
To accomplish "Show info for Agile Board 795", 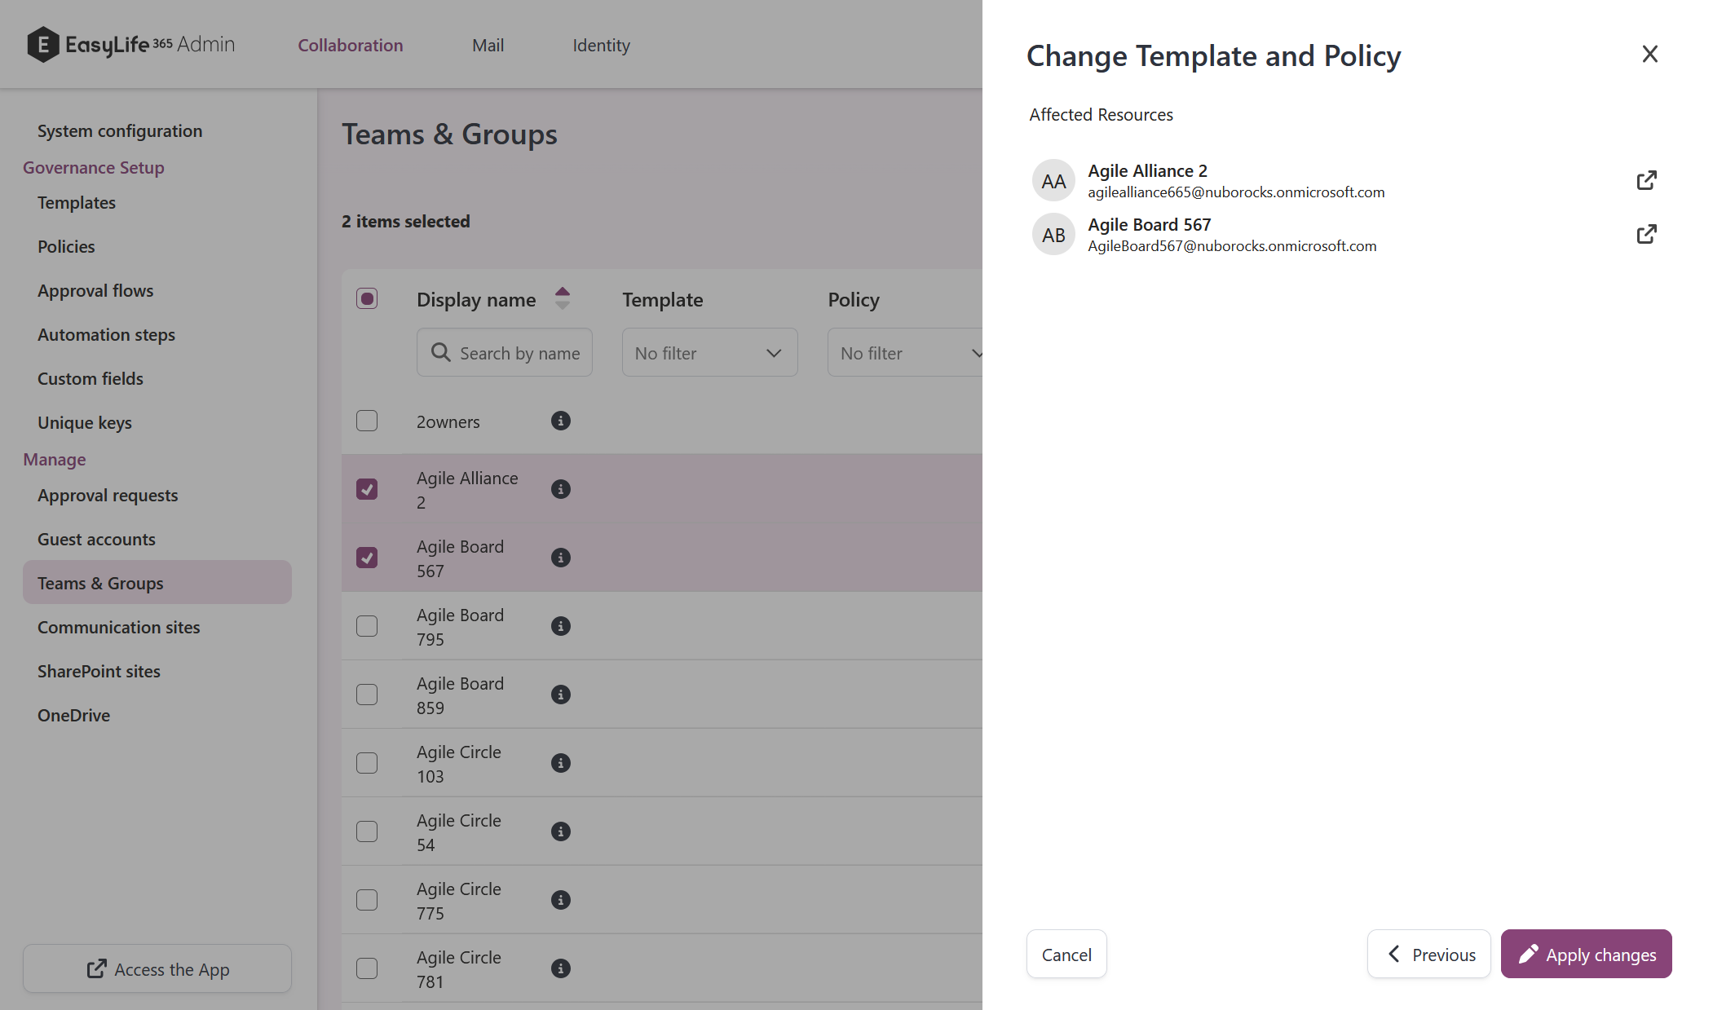I will [x=560, y=626].
